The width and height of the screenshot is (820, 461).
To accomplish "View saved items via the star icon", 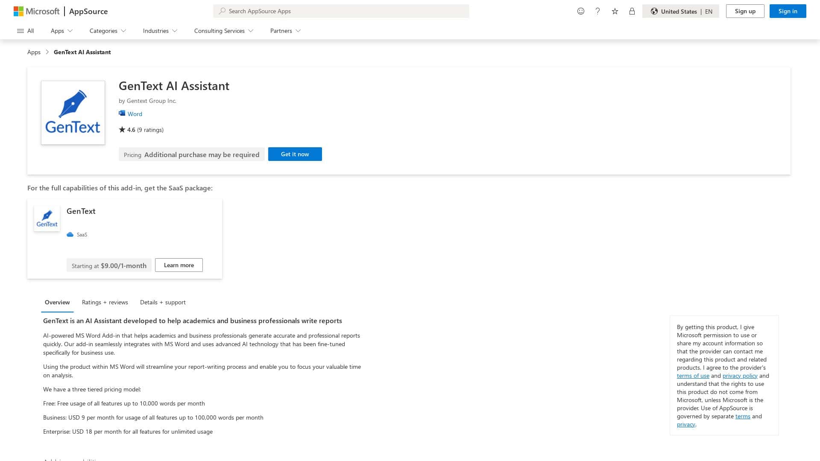I will [615, 12].
